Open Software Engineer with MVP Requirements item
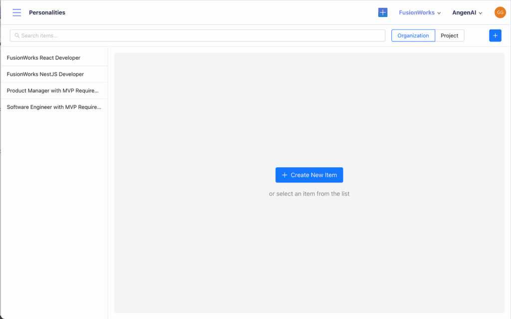Viewport: 511px width, 319px height. click(54, 107)
